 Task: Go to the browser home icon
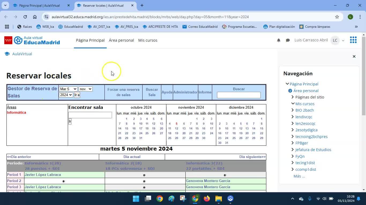35,17
